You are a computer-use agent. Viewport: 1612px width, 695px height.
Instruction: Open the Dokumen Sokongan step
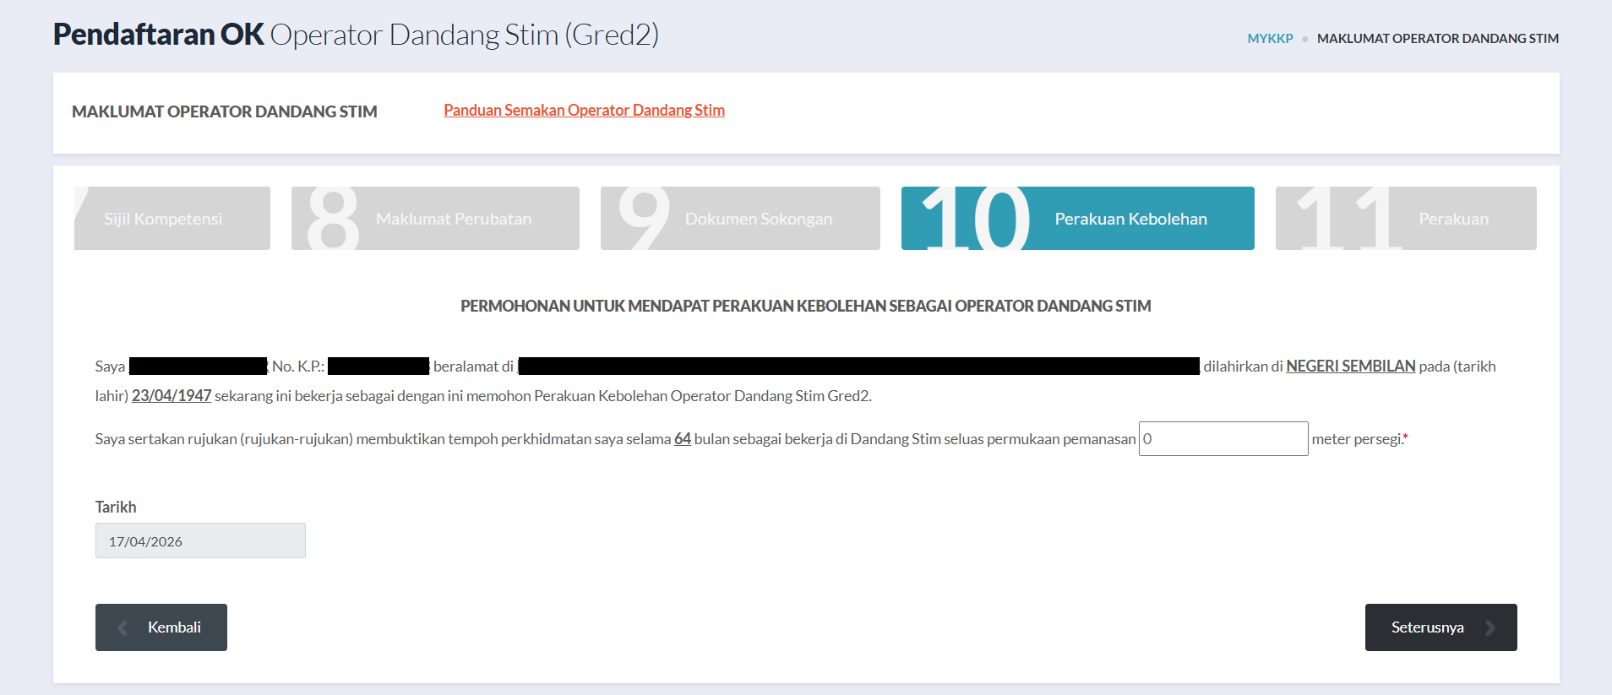(x=758, y=219)
